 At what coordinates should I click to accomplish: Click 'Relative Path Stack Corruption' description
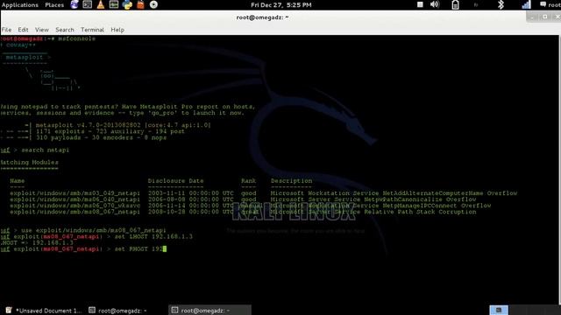point(421,212)
